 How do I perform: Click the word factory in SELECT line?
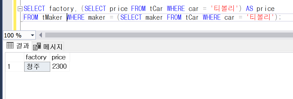[62, 9]
